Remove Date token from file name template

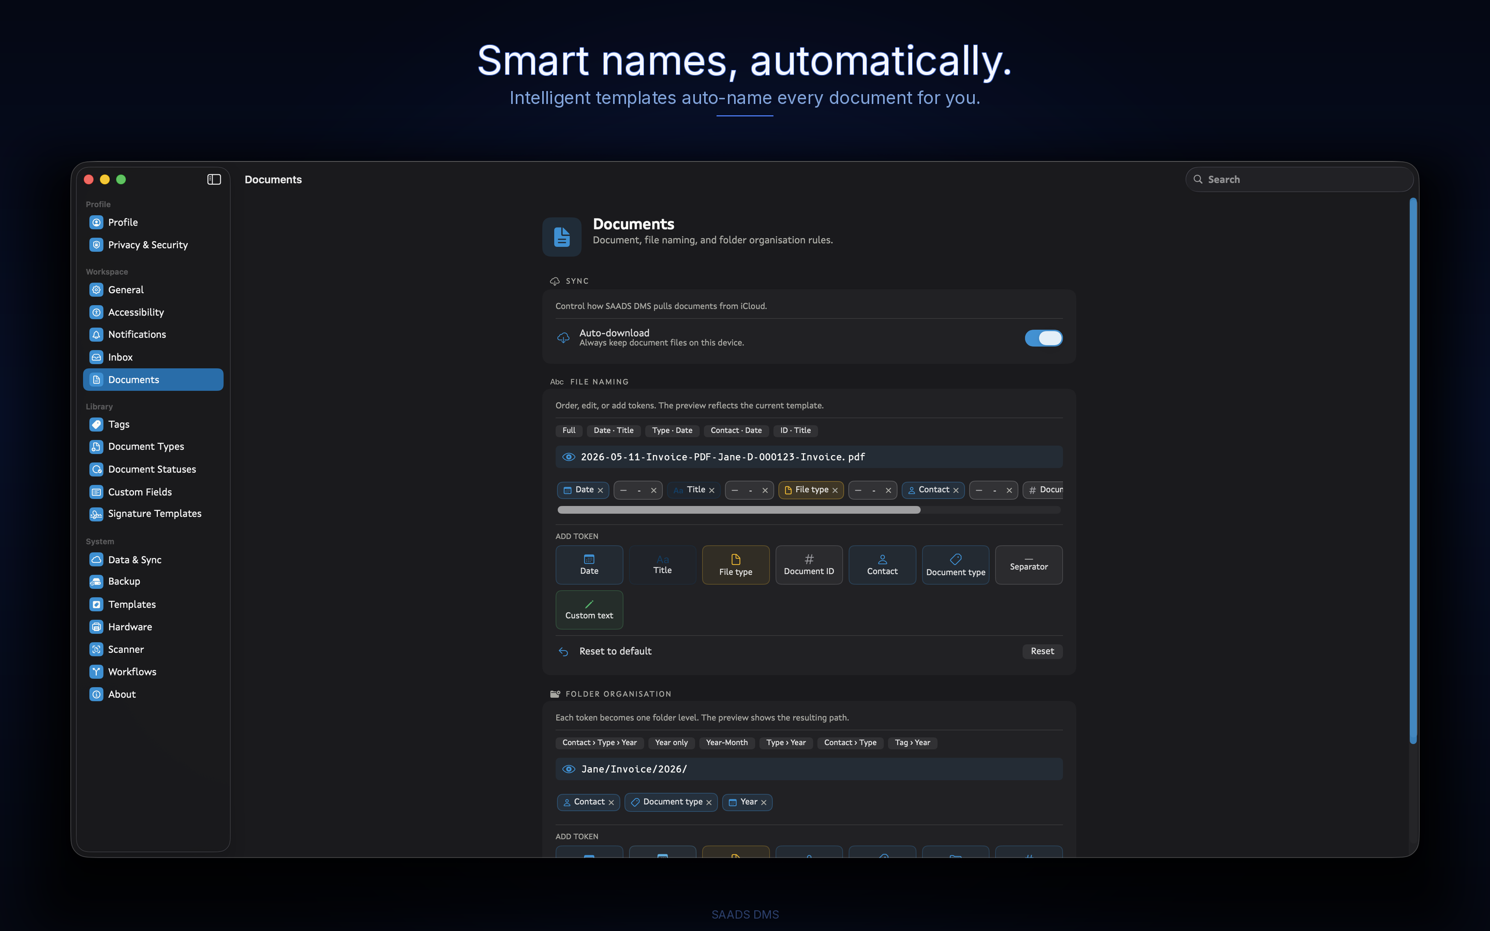pyautogui.click(x=600, y=490)
